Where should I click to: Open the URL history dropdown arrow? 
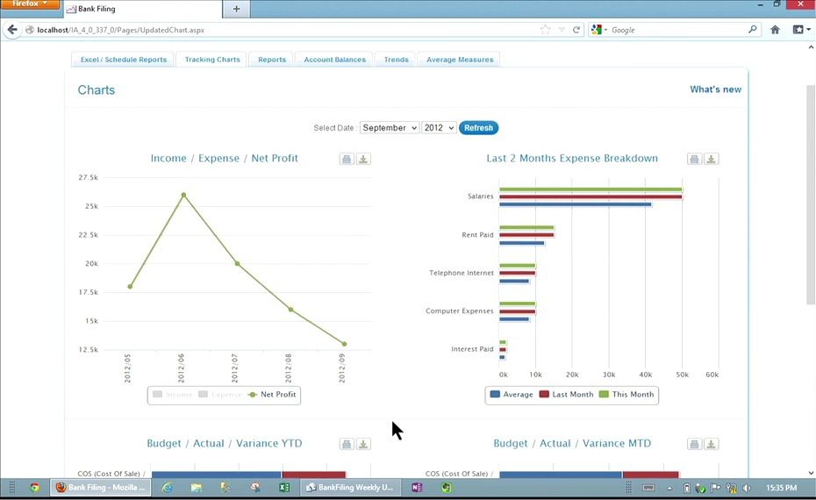(x=562, y=30)
